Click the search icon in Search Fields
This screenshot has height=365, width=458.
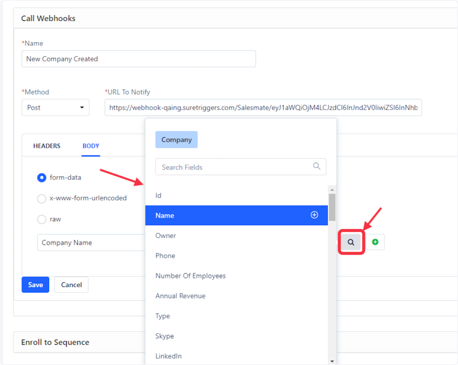317,166
